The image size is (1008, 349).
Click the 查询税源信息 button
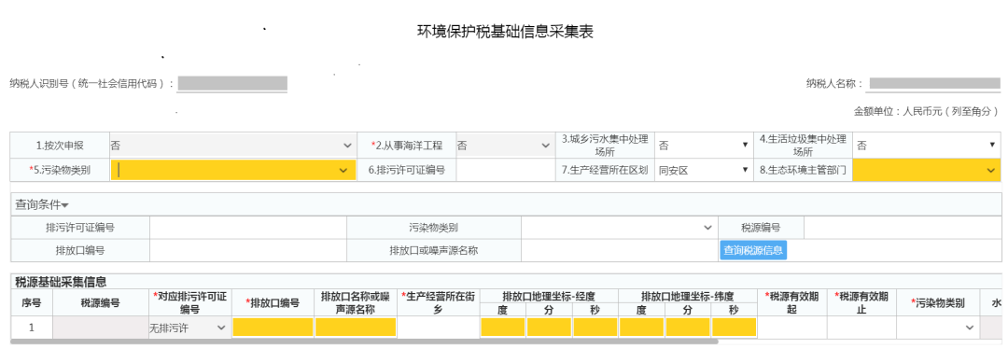tap(753, 250)
